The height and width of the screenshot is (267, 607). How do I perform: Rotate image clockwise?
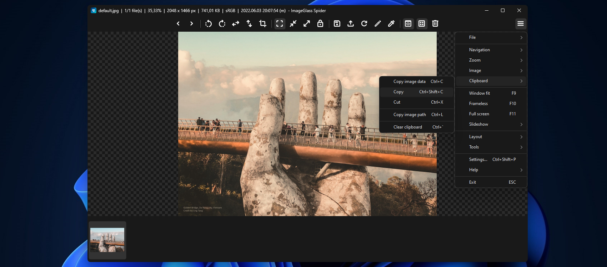[222, 23]
